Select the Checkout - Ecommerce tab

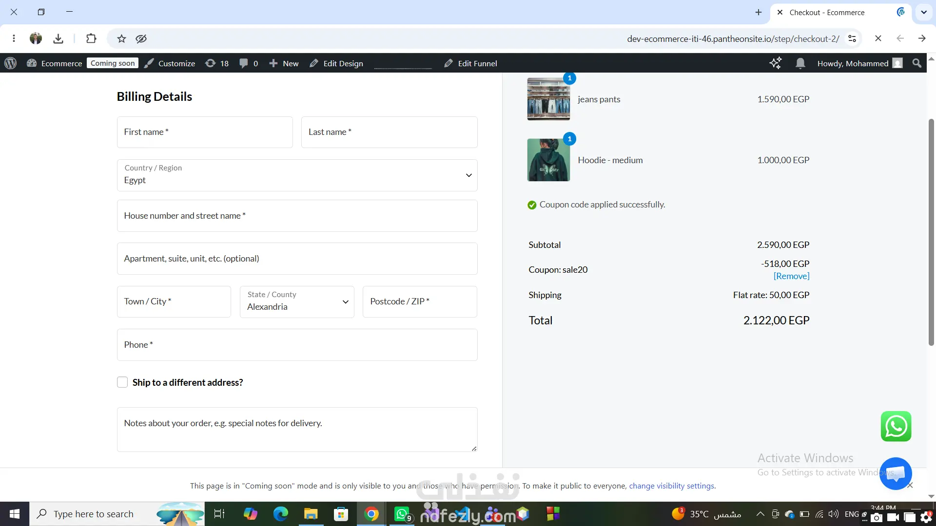tap(840, 12)
